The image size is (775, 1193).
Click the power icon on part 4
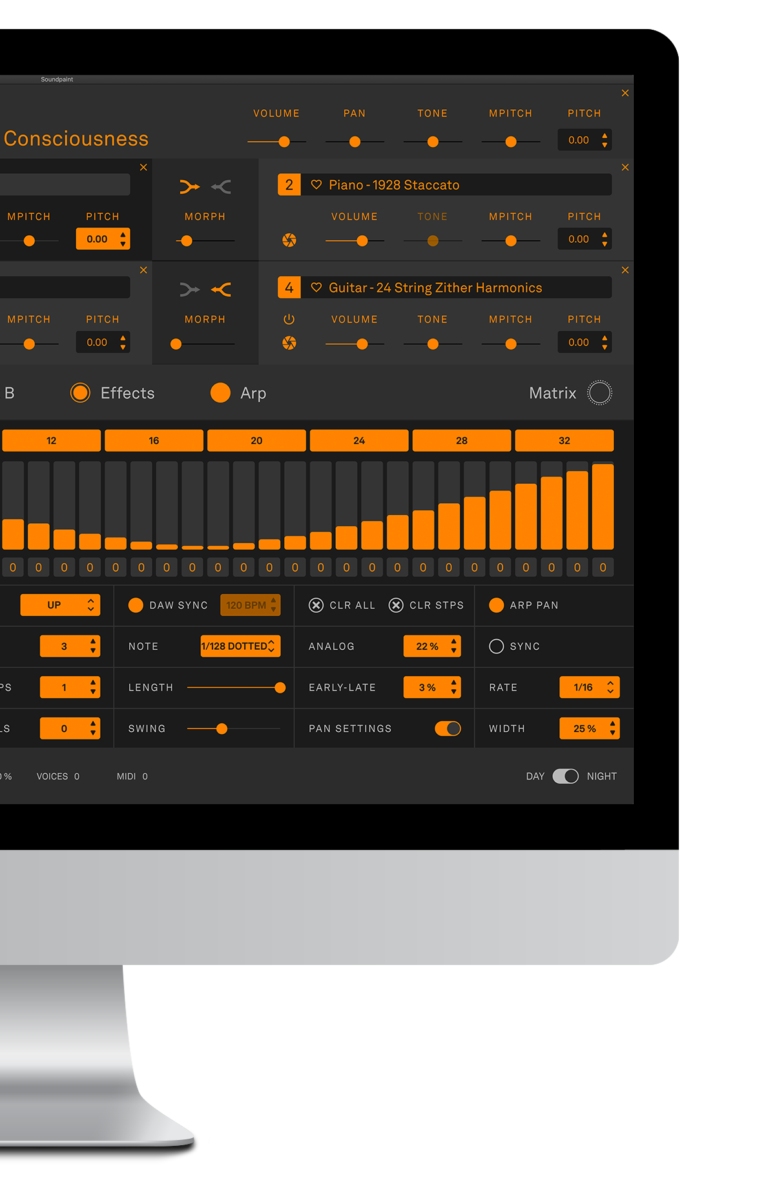[x=289, y=319]
